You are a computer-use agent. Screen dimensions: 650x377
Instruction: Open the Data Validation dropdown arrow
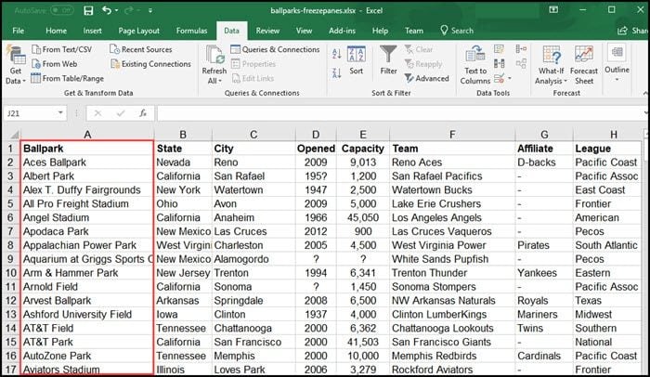[510, 78]
